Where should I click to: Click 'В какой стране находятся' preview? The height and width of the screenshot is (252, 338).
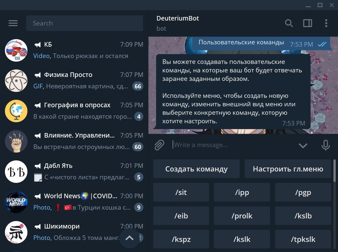point(83,117)
